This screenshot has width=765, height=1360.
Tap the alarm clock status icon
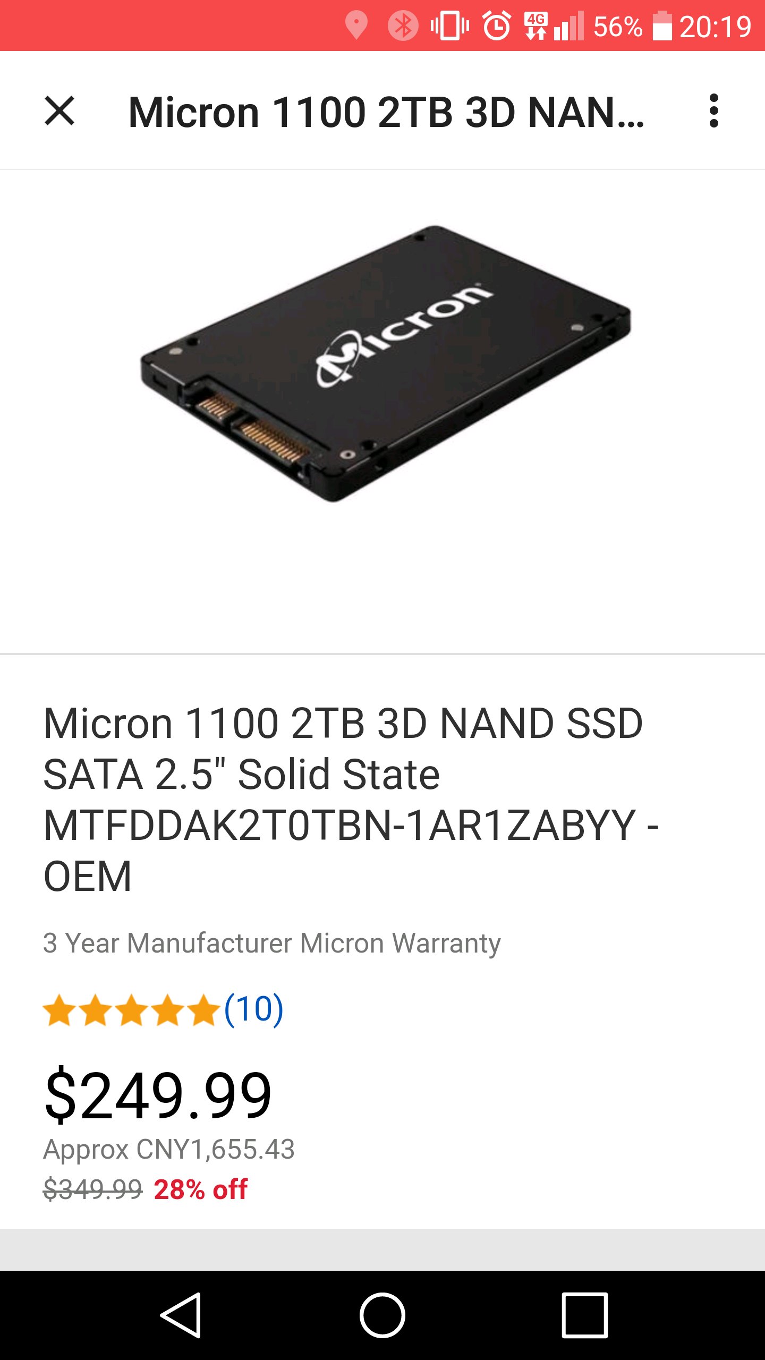point(497,25)
